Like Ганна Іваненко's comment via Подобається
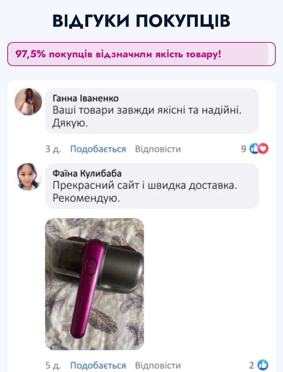283x372 pixels. click(x=98, y=149)
